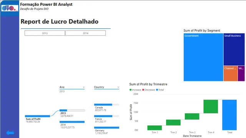Click the value 3,878,464.51
This screenshot has width=246, height=138.
point(67,116)
